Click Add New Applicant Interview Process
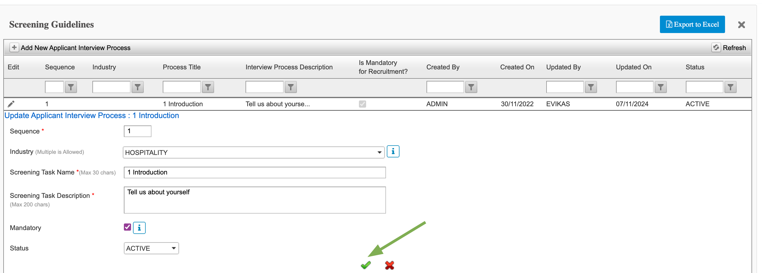762x273 pixels. point(75,48)
